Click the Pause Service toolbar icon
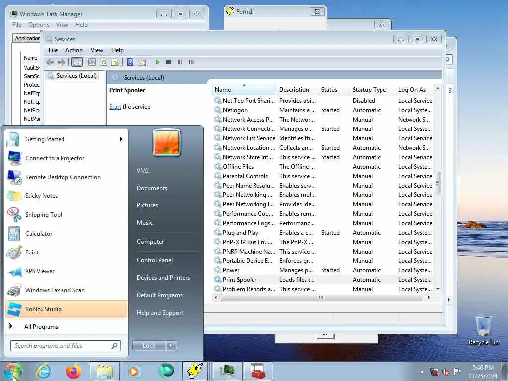This screenshot has height=381, width=508. point(180,62)
